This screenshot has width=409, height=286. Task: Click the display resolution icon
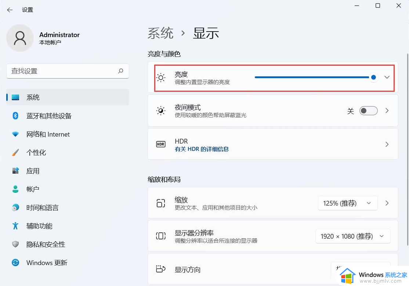click(161, 236)
